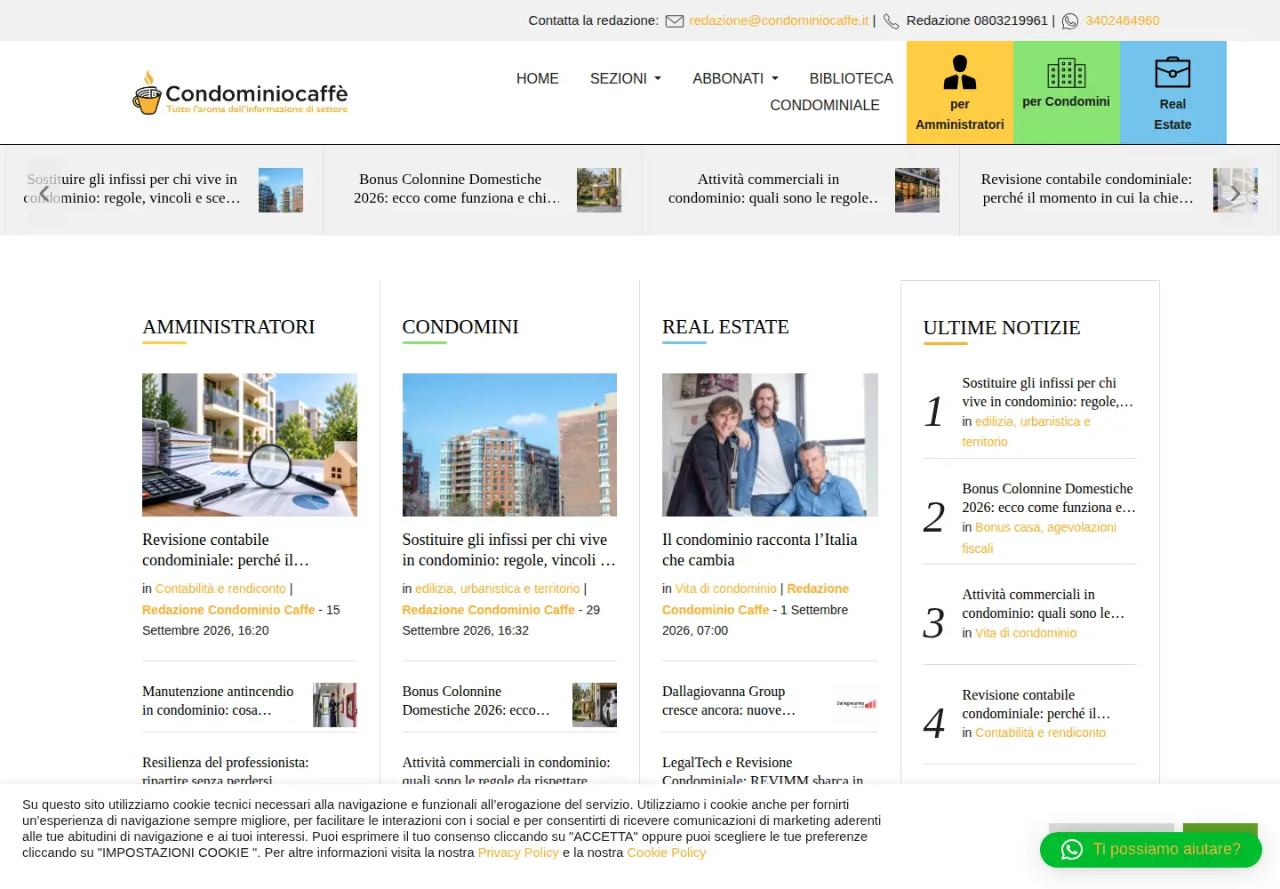The image size is (1280, 889).
Task: Open Ultime Notizie item 4 Revisione contabile headline
Action: coord(1036,704)
